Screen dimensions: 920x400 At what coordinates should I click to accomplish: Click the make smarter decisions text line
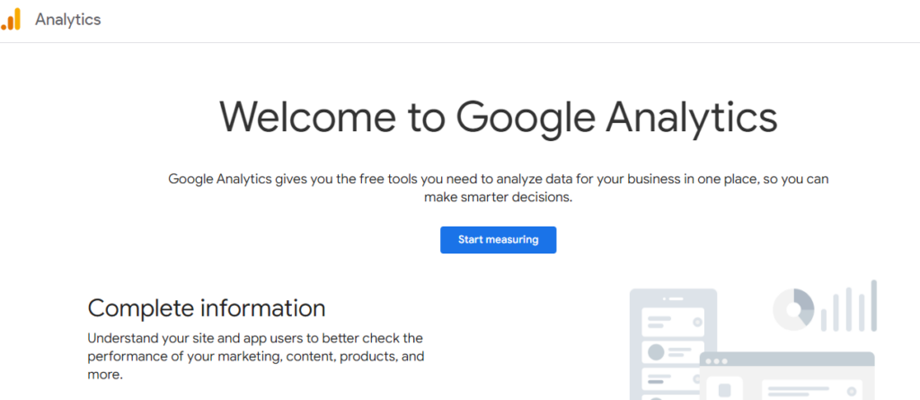[x=498, y=198]
